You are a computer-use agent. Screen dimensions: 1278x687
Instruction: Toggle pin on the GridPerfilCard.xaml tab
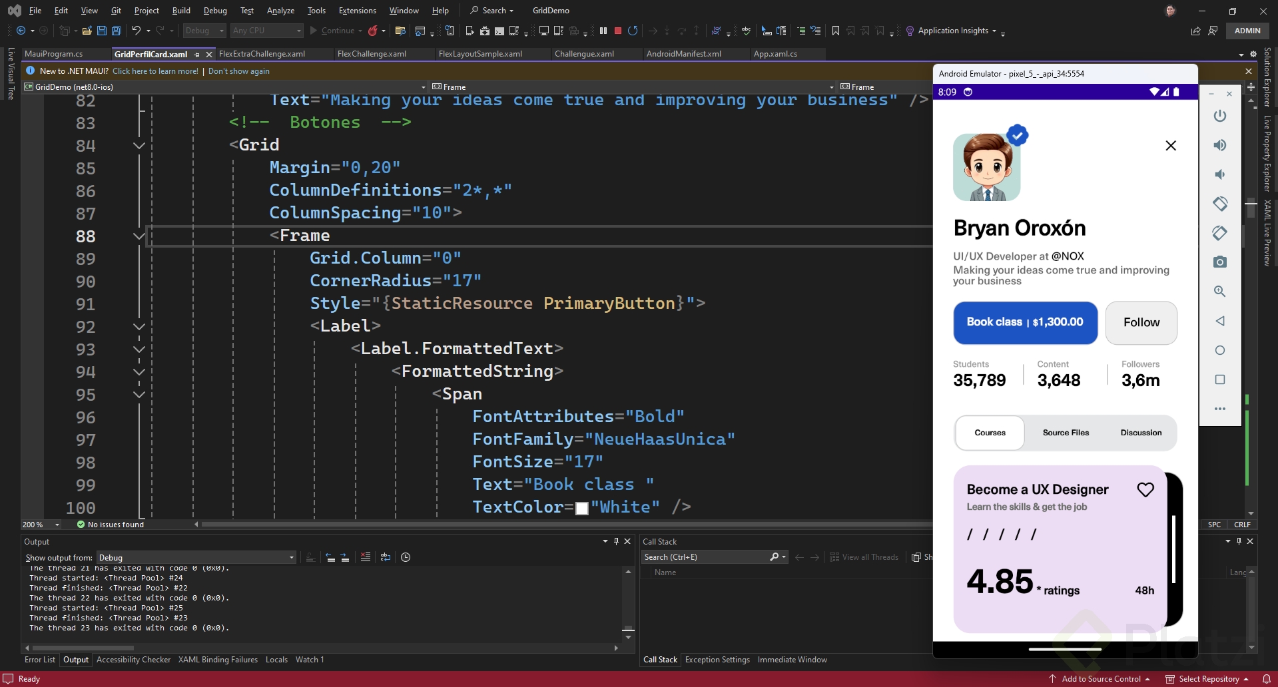pyautogui.click(x=196, y=54)
